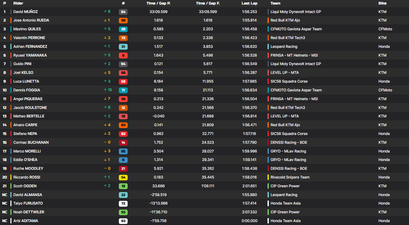Click the Bike column header
Screen dimensions: 409x225
pyautogui.click(x=382, y=3)
